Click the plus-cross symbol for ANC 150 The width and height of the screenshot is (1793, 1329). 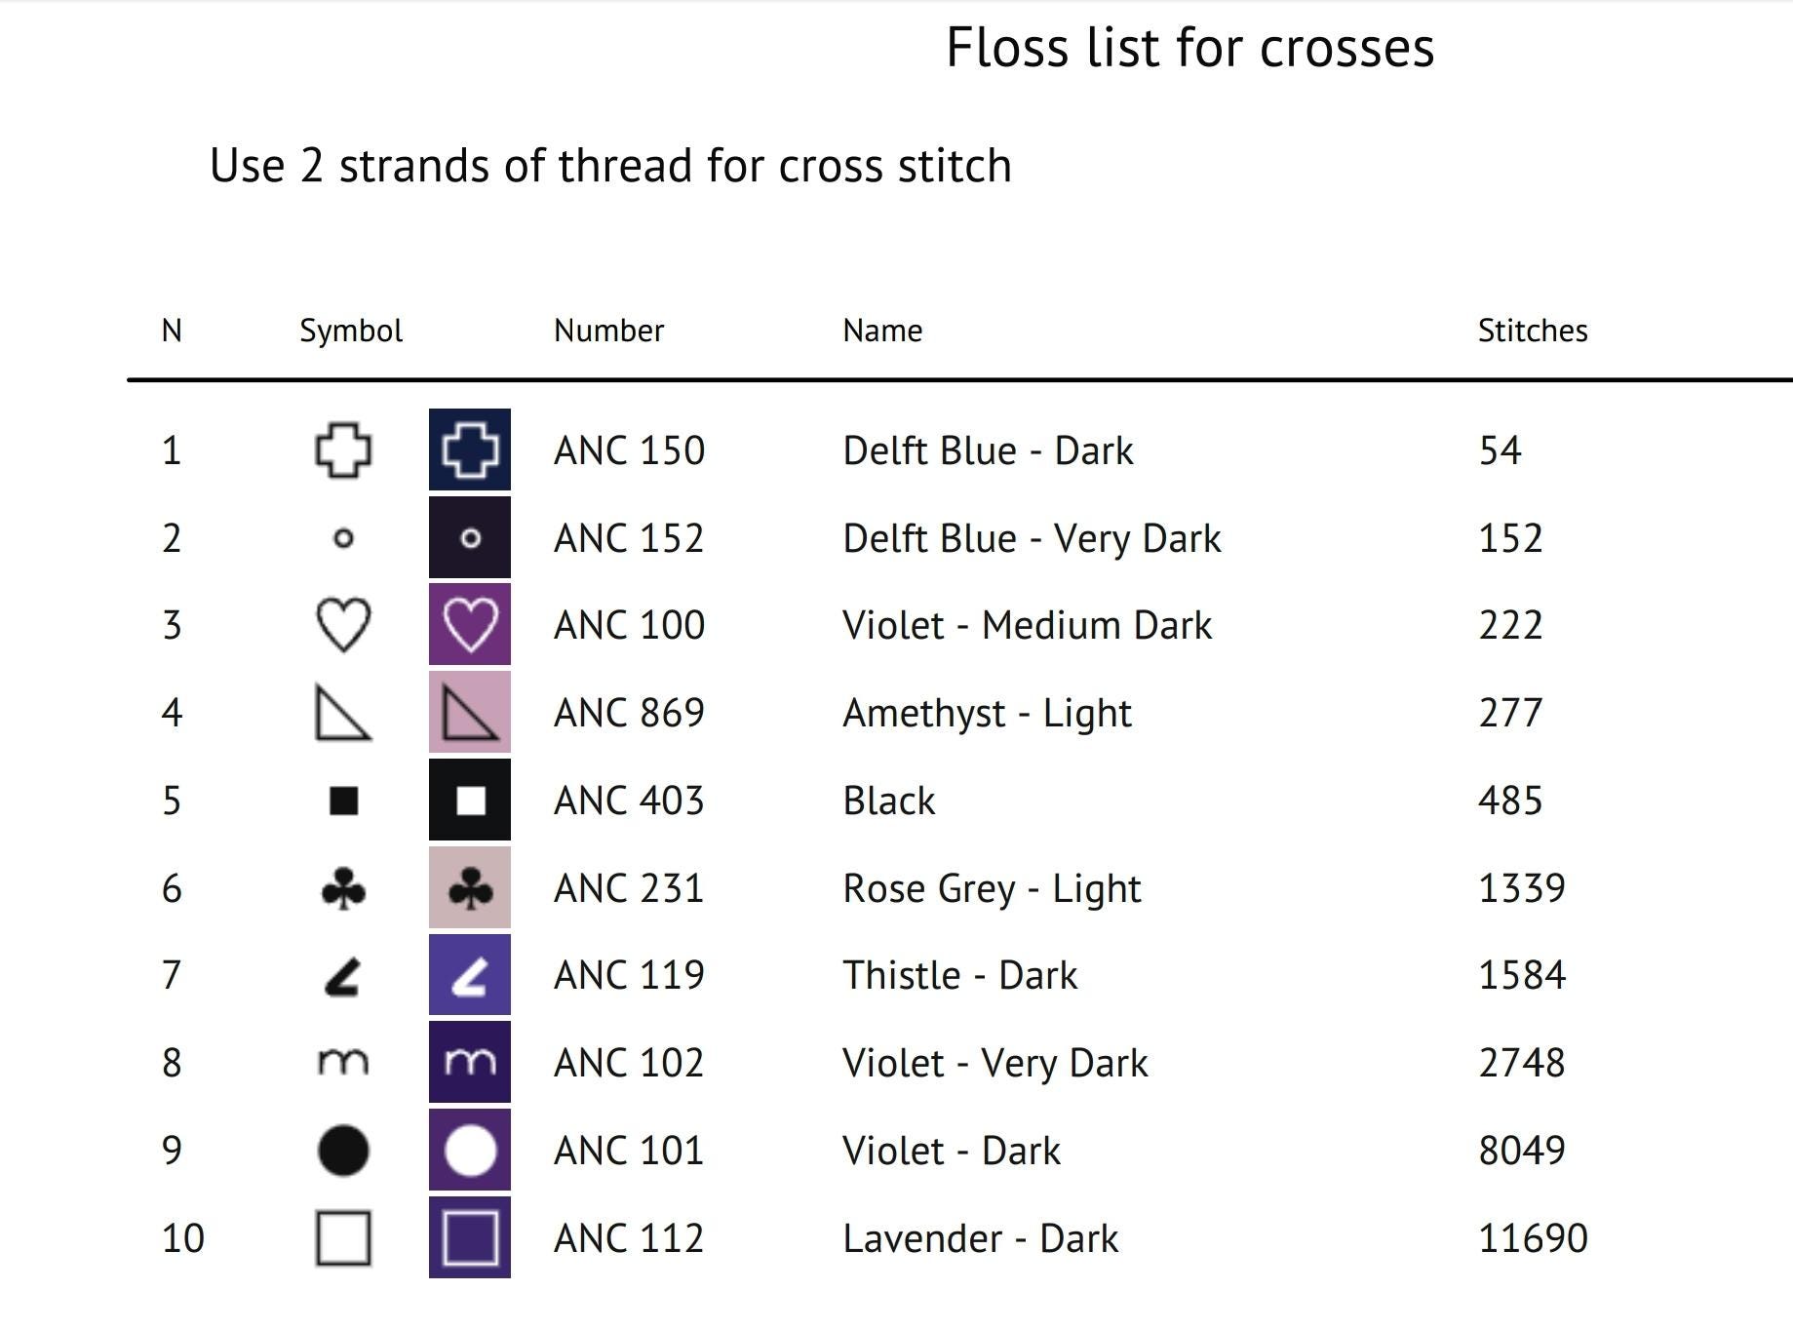(x=343, y=450)
